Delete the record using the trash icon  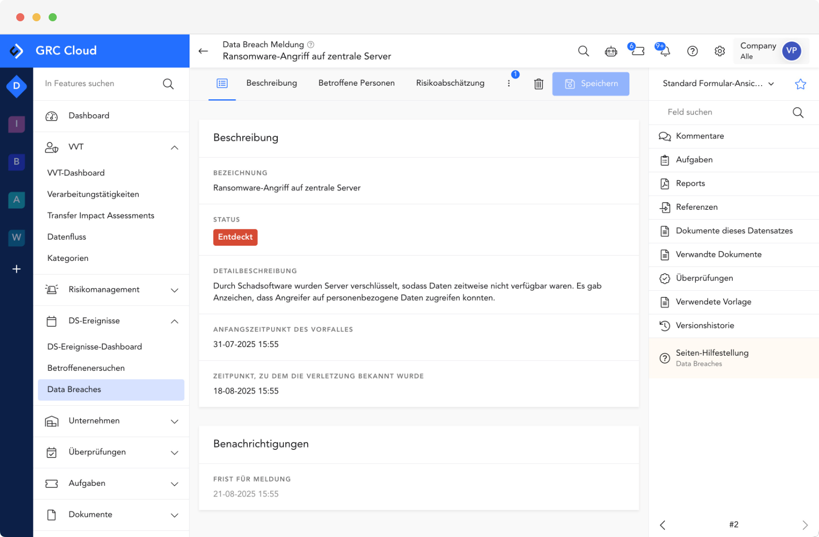tap(538, 84)
